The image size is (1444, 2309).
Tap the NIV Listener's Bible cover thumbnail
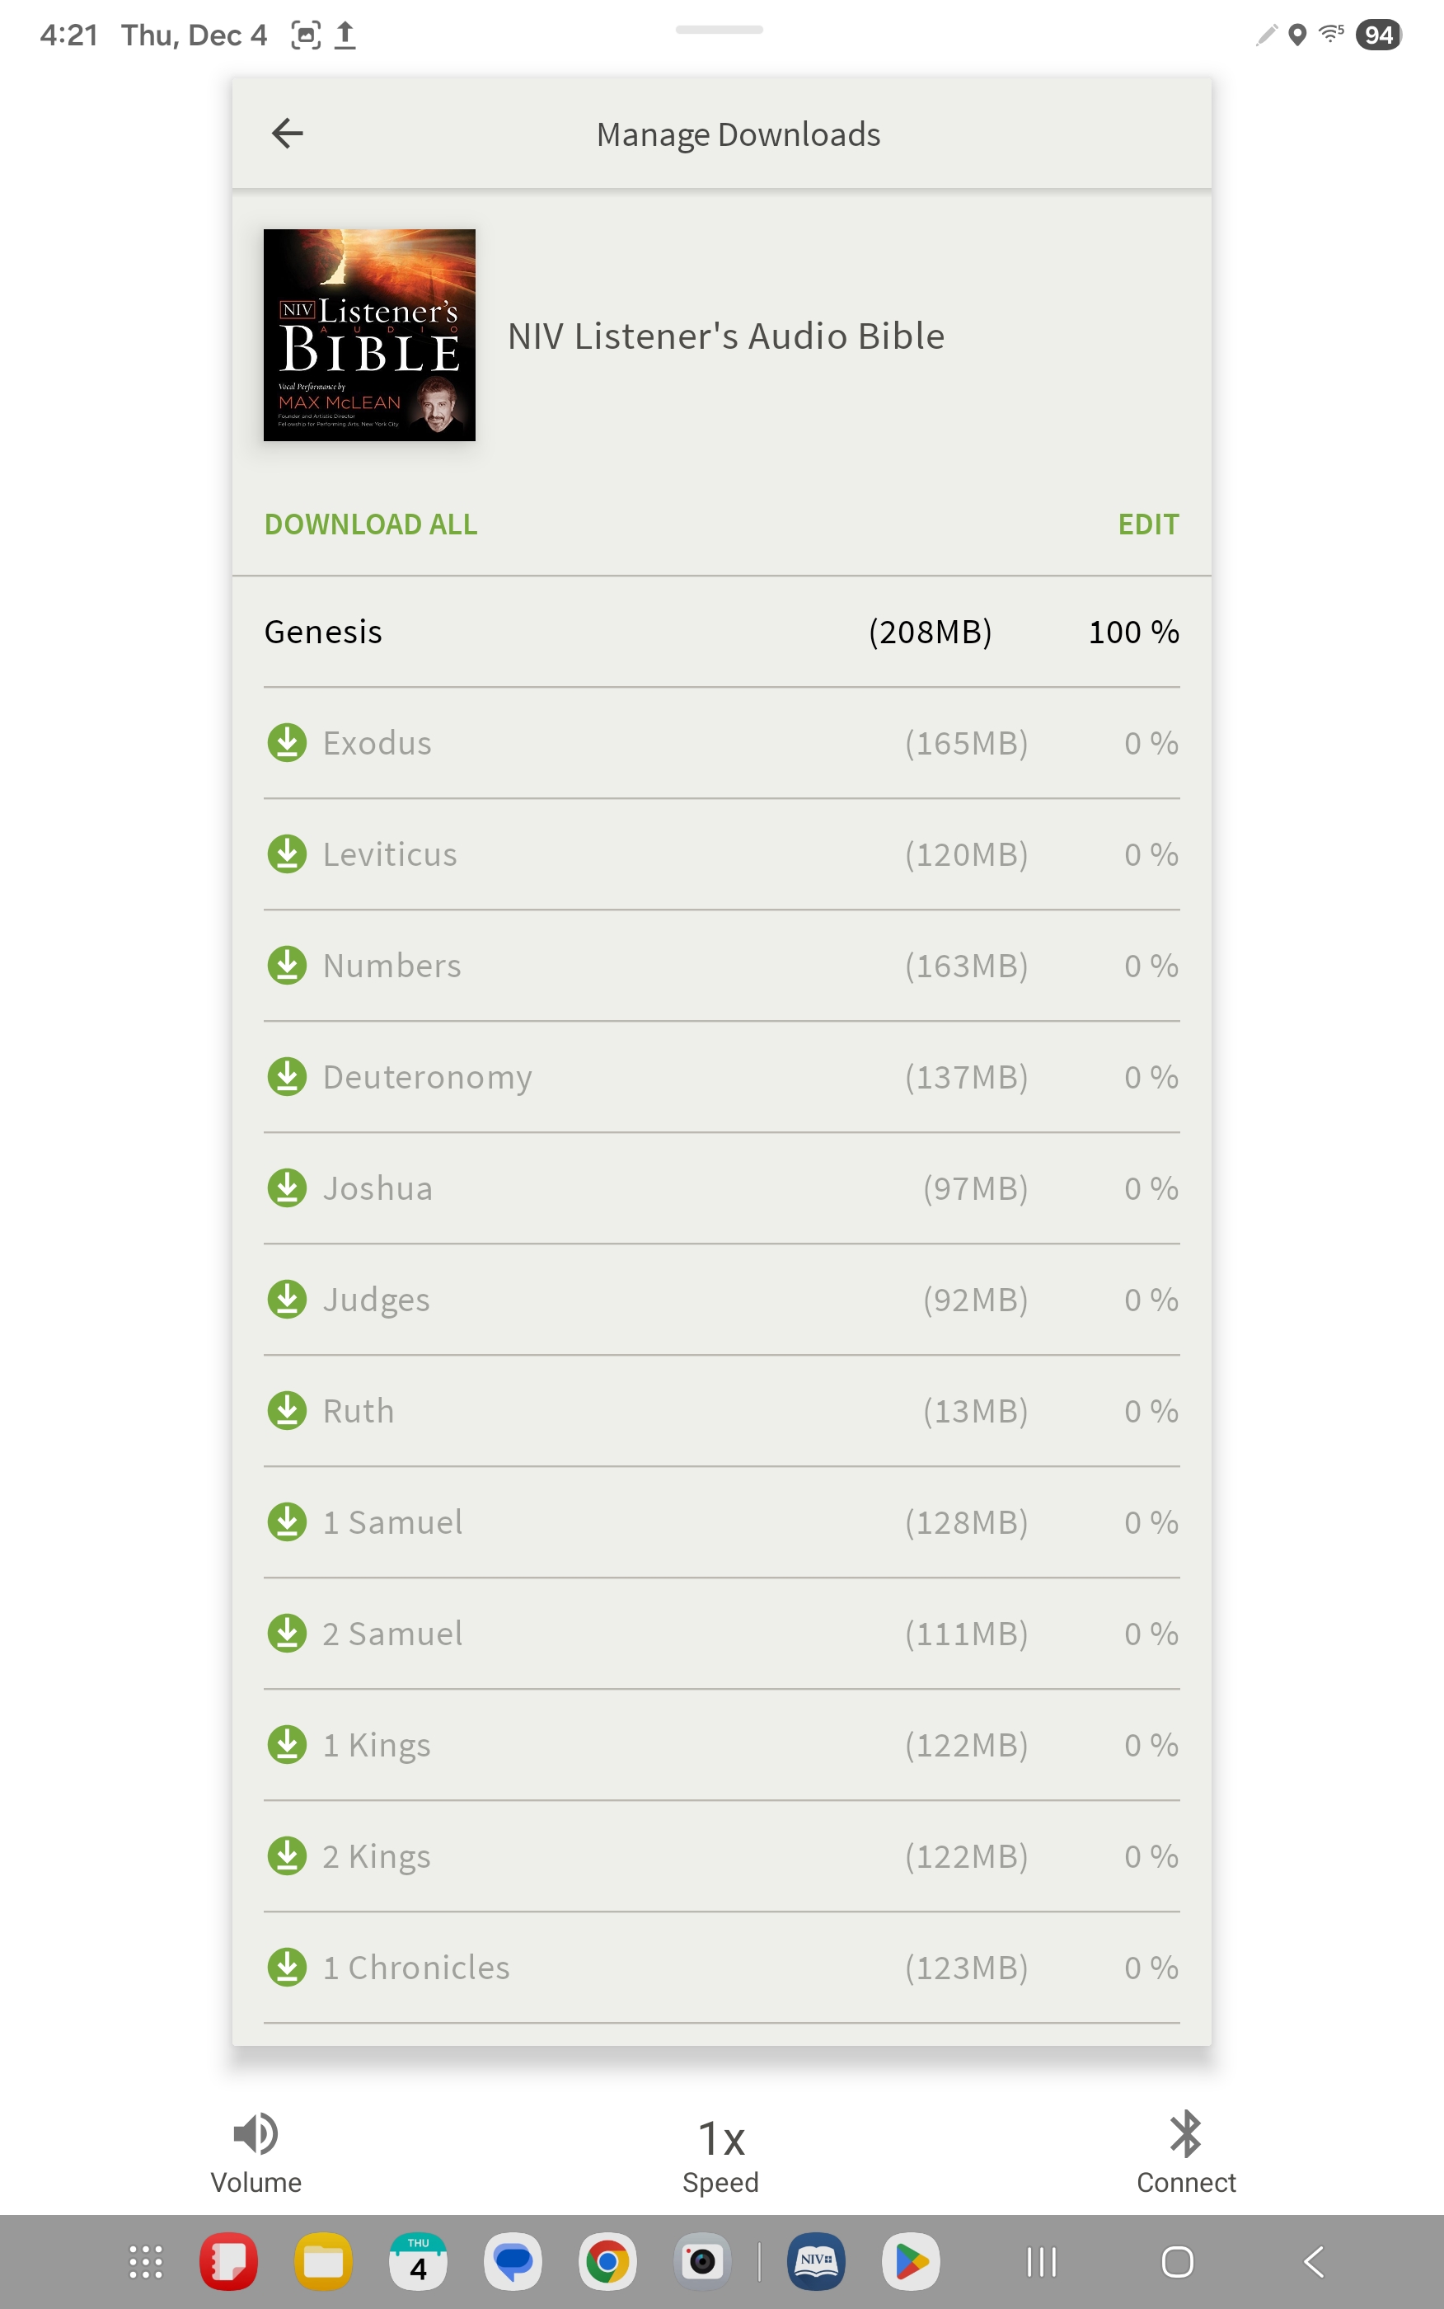click(369, 336)
